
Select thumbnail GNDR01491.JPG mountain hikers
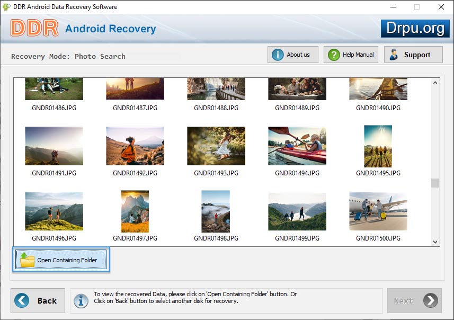[54, 146]
